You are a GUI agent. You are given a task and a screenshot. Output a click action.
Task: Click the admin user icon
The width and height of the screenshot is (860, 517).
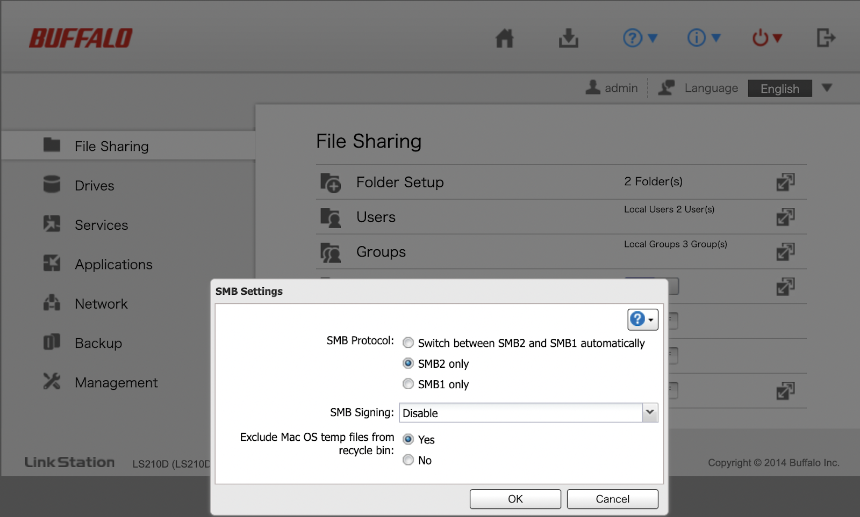[593, 88]
